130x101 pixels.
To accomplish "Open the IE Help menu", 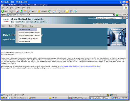I will pos(29,8).
